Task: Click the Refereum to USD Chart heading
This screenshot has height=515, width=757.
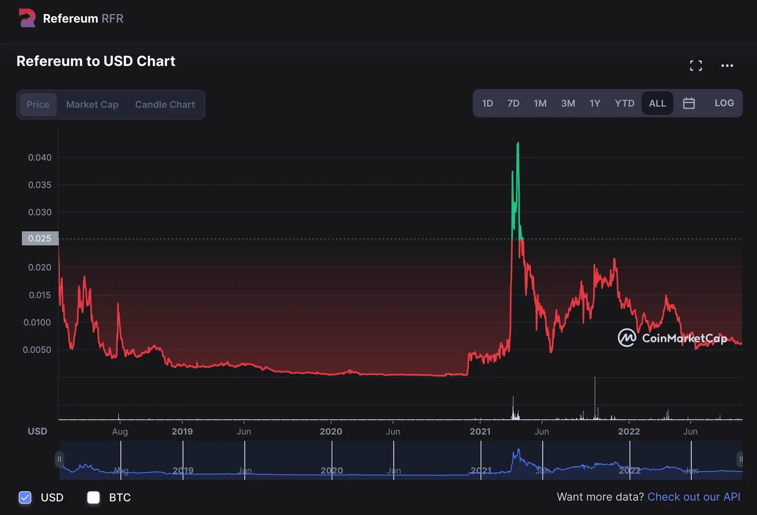Action: tap(96, 61)
